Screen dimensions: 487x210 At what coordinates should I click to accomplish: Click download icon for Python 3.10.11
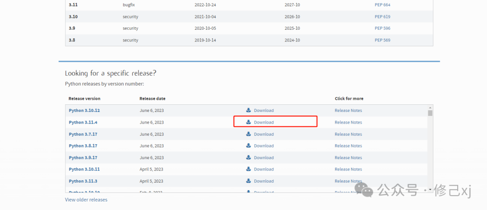point(248,169)
